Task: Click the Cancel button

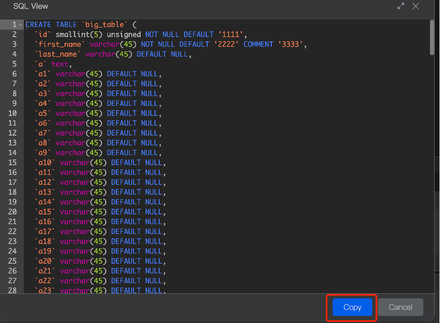Action: click(x=400, y=307)
